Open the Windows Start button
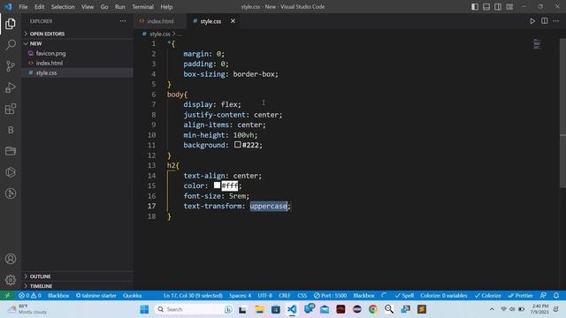This screenshot has height=318, width=566. pyautogui.click(x=144, y=309)
